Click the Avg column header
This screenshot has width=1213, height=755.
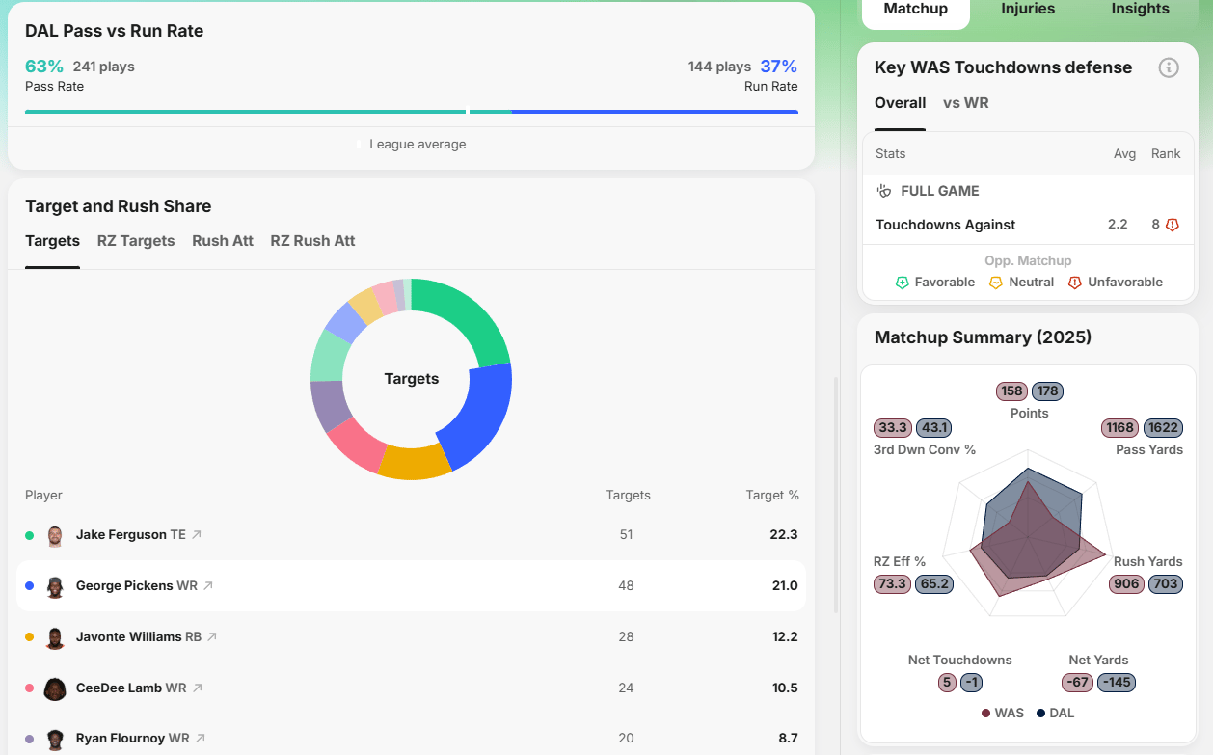[1124, 154]
